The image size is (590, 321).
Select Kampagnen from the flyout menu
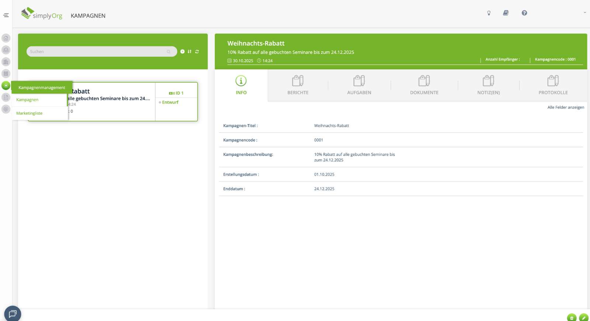point(27,100)
